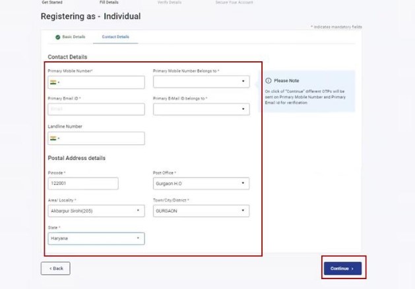Viewport: 415px width, 289px height.
Task: Click the India flag in Landline Number
Action: [x=53, y=138]
